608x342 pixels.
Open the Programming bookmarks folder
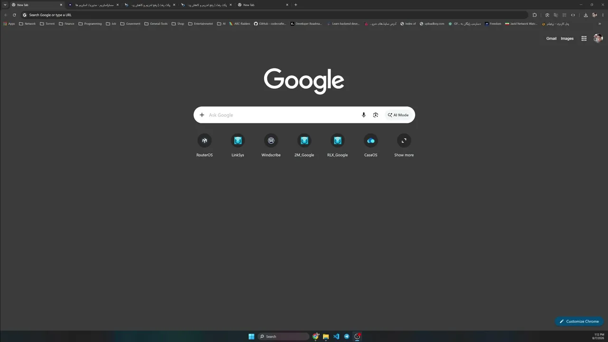(x=90, y=24)
